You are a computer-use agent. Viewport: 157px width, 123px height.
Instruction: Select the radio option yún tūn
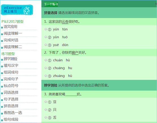click(46, 29)
